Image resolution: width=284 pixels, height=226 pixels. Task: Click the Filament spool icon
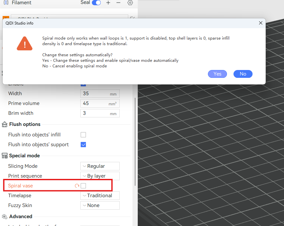(x=6, y=3)
